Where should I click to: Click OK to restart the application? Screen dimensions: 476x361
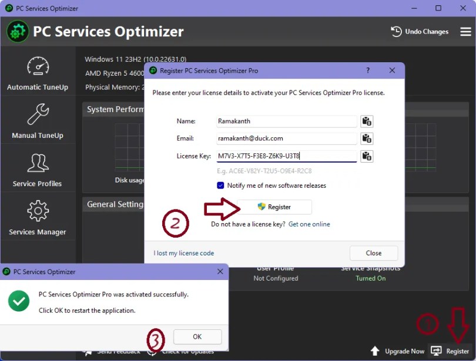(x=197, y=337)
